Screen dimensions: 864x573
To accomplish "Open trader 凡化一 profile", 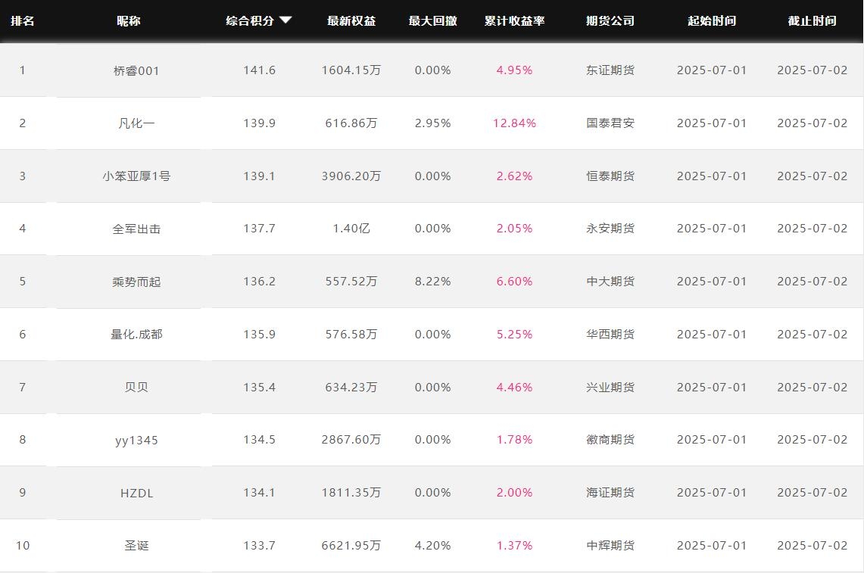I will click(x=136, y=123).
